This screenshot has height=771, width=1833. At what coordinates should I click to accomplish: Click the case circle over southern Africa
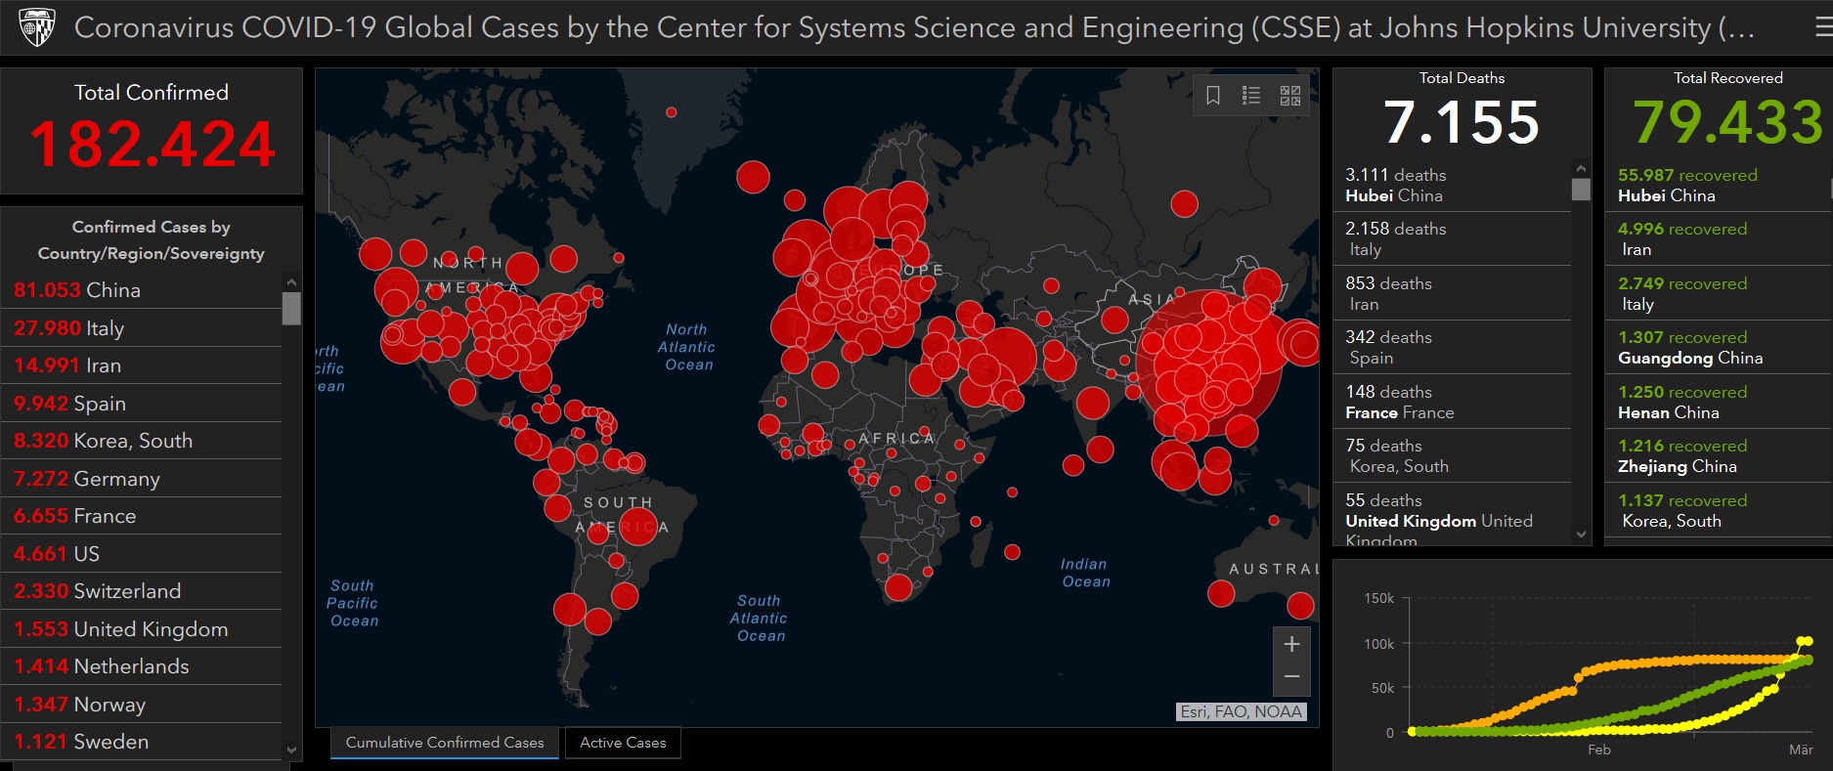click(x=897, y=587)
